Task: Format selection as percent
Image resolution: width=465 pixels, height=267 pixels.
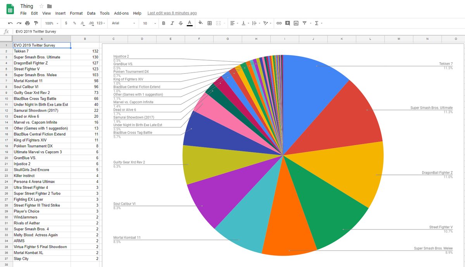Action: [x=74, y=23]
